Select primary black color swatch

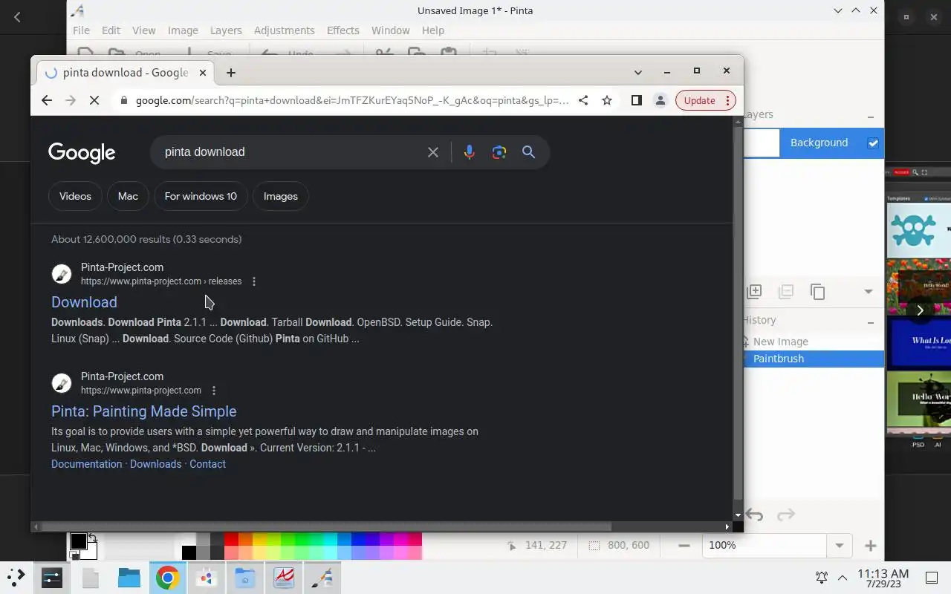(78, 541)
